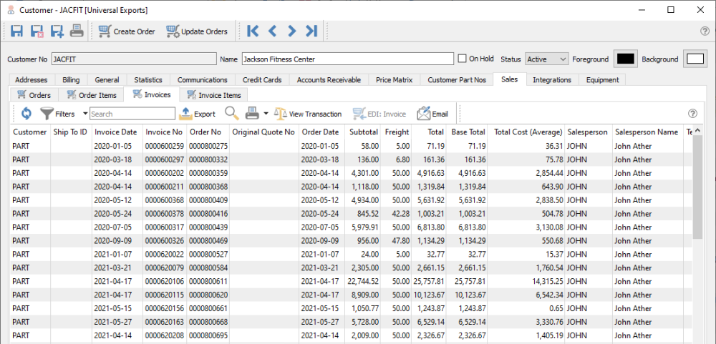Click the Create Order button
Screen dimensions: 716x344
(127, 31)
